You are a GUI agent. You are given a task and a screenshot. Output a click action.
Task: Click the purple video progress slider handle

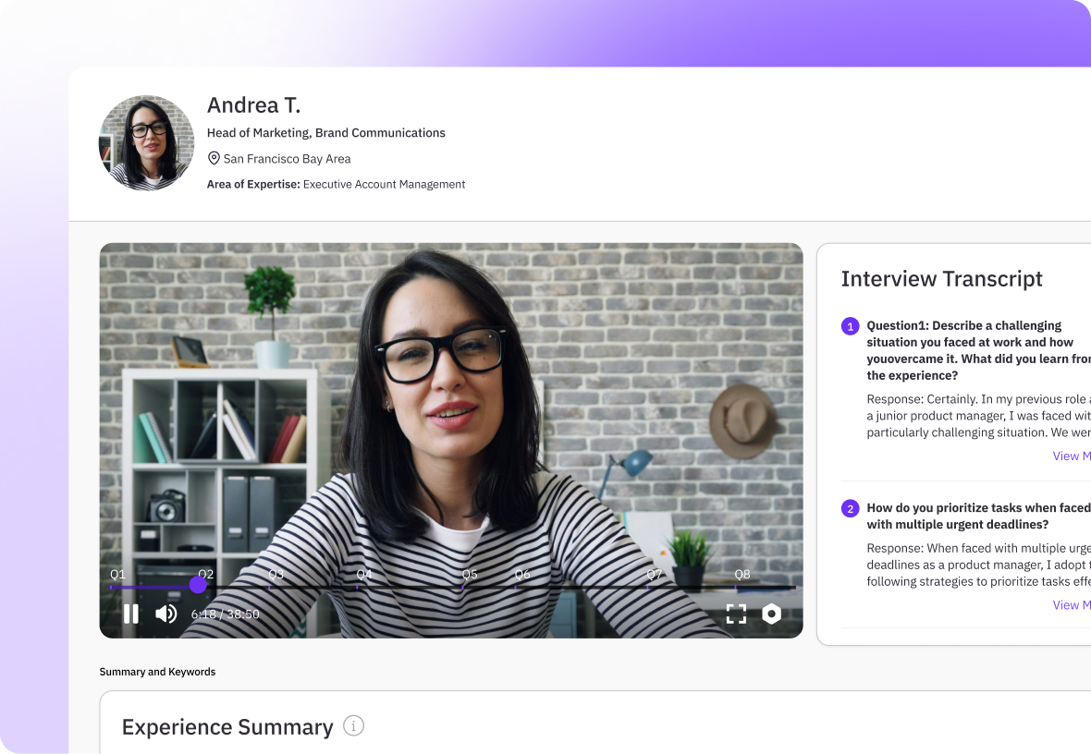click(x=198, y=585)
